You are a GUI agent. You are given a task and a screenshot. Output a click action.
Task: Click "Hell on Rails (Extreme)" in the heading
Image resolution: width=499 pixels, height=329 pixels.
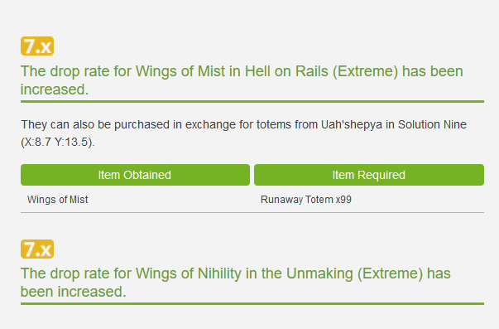point(321,71)
